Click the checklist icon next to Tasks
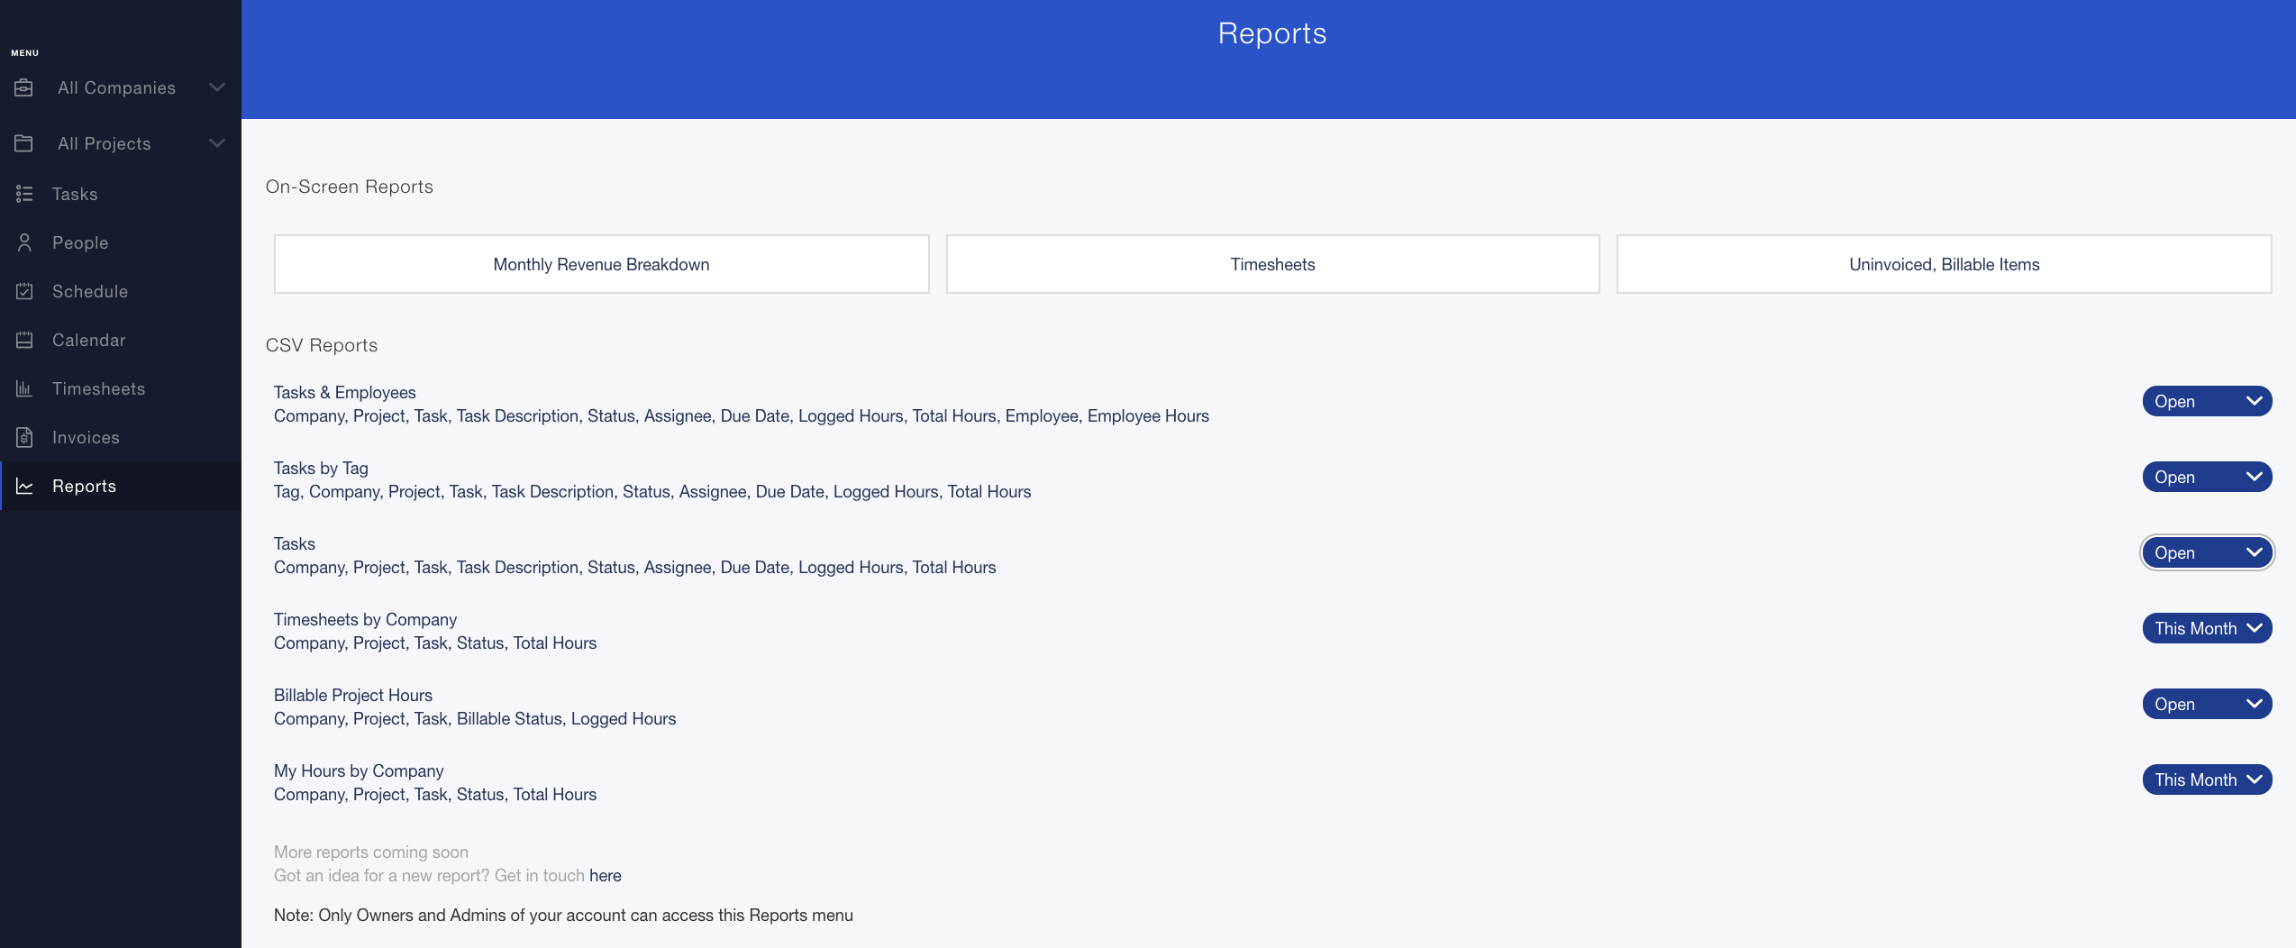This screenshot has width=2296, height=948. 24,194
